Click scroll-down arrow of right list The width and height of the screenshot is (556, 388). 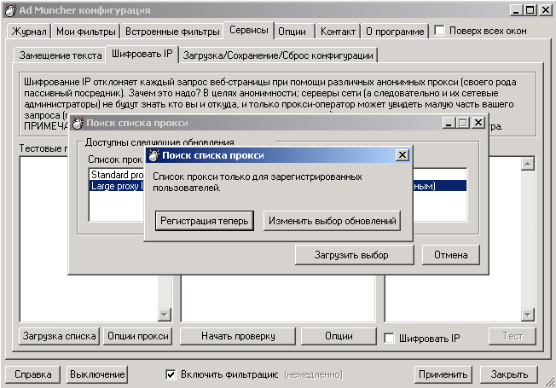click(x=528, y=314)
